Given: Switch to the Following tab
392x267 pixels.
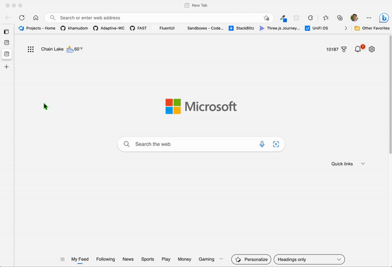Looking at the screenshot, I should pyautogui.click(x=105, y=259).
